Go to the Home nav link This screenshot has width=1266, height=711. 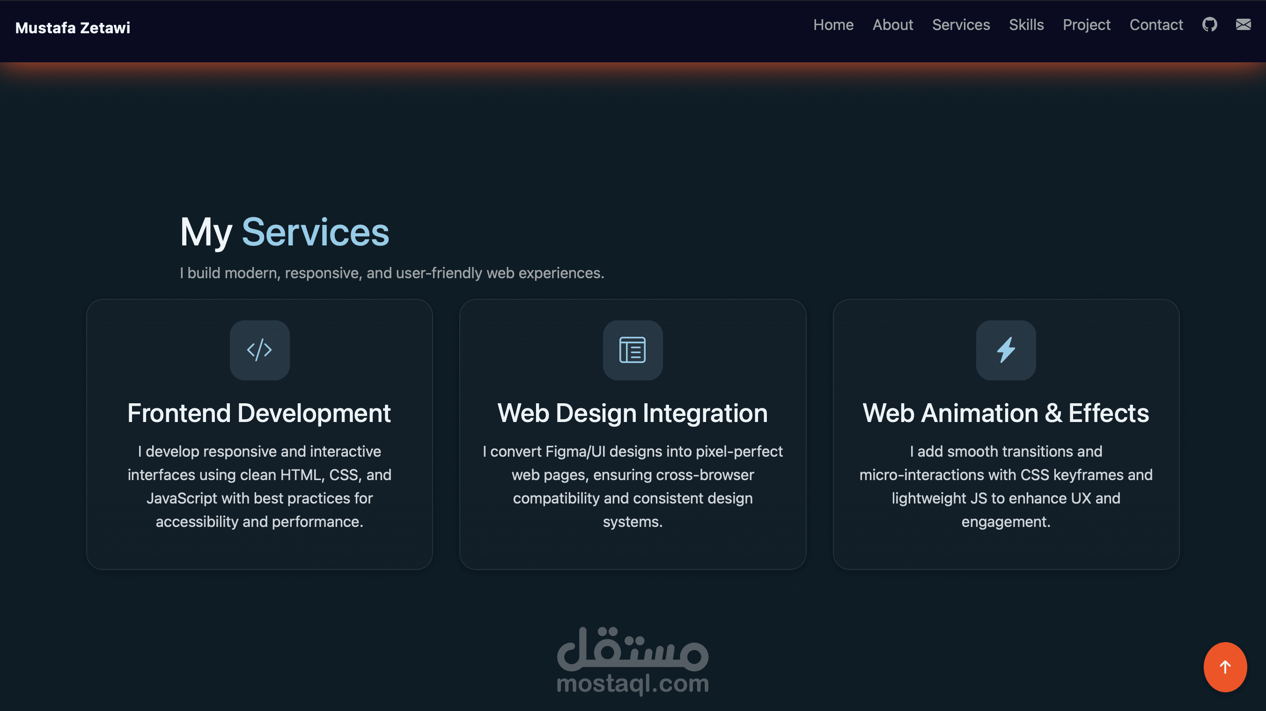833,24
